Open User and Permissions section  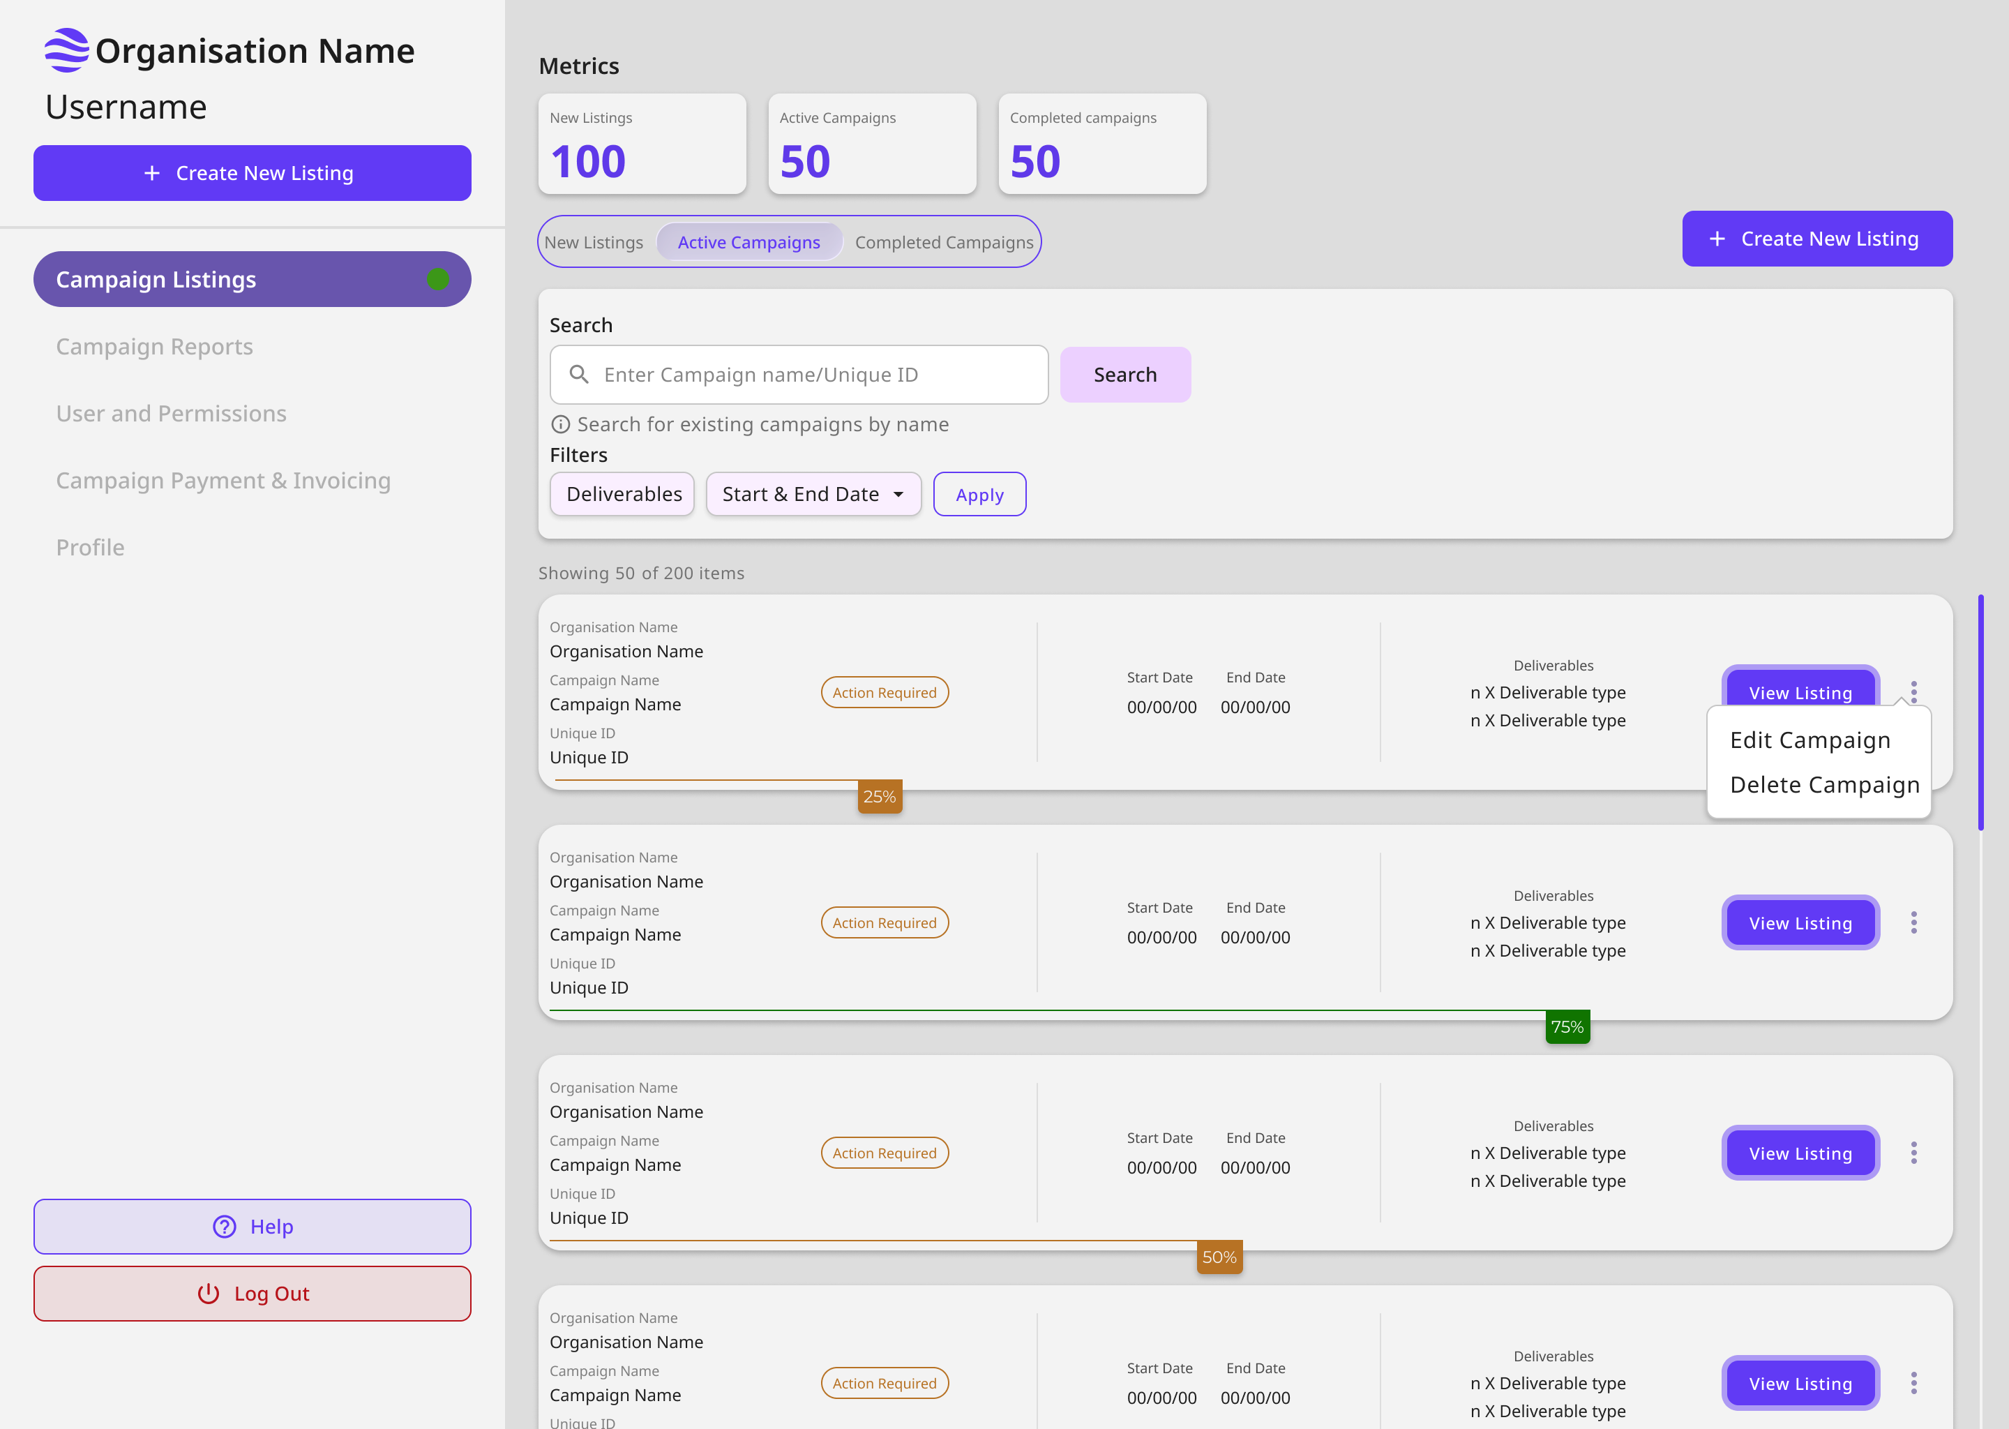(172, 414)
